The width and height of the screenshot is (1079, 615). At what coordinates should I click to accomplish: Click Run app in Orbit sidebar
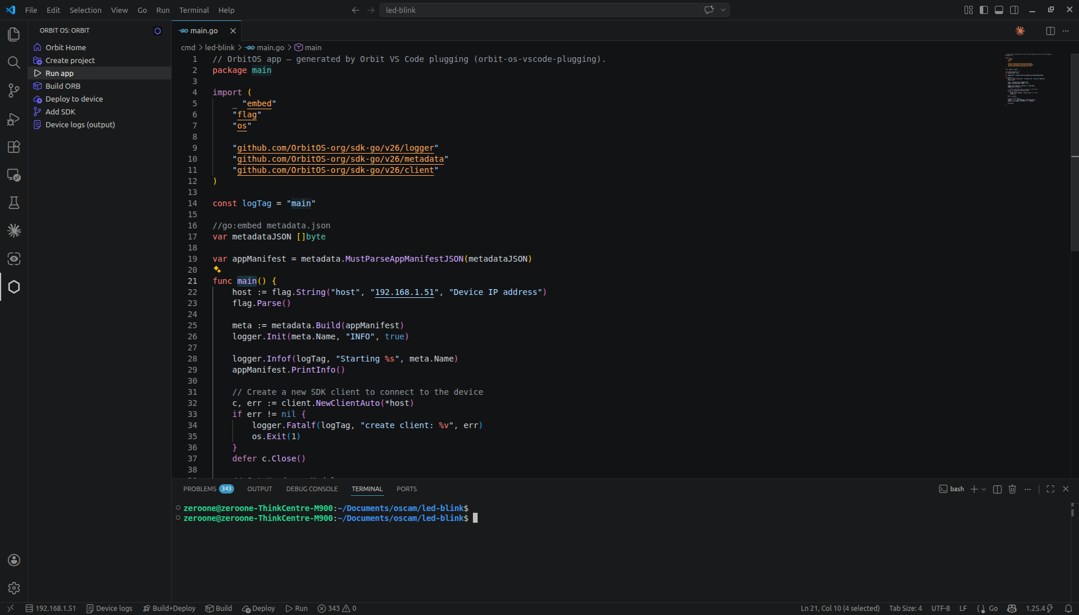pos(100,73)
